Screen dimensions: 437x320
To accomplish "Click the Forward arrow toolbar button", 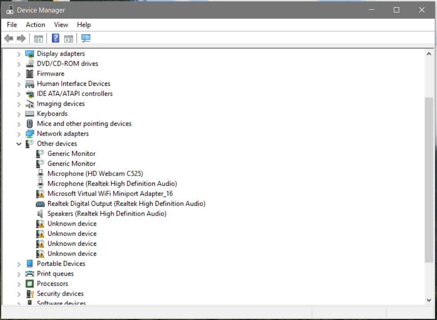I will 21,38.
